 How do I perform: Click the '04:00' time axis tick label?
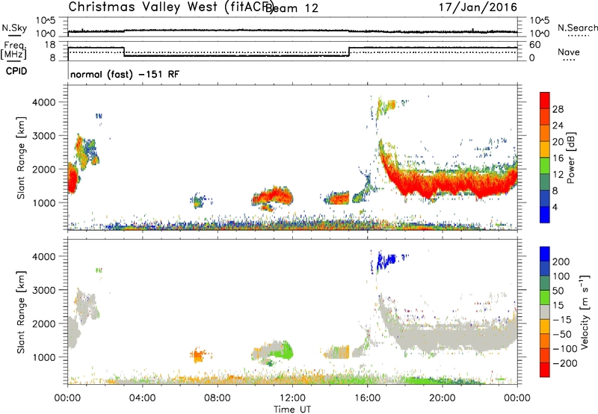click(x=142, y=398)
